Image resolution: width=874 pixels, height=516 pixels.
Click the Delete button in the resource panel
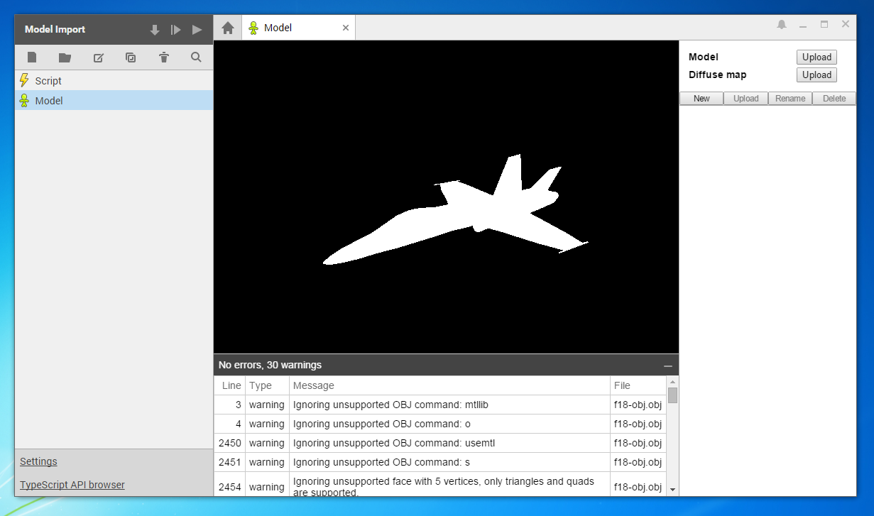(x=834, y=98)
